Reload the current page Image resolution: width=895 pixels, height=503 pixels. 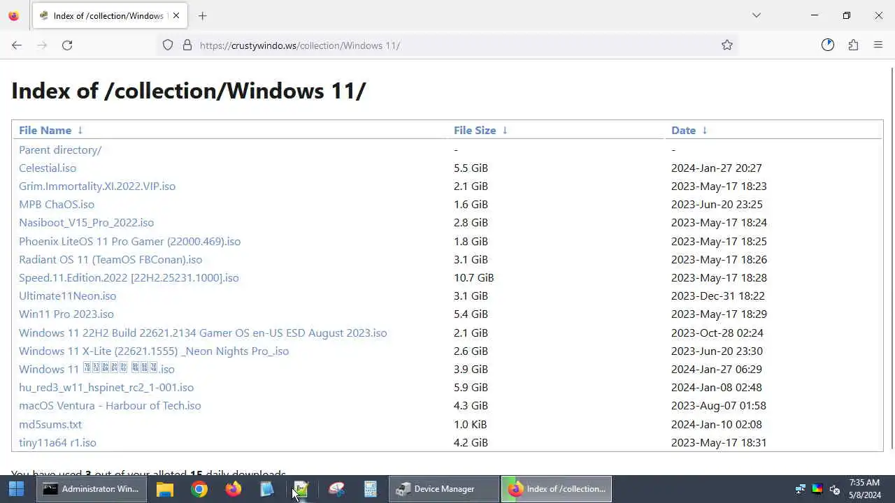(67, 45)
